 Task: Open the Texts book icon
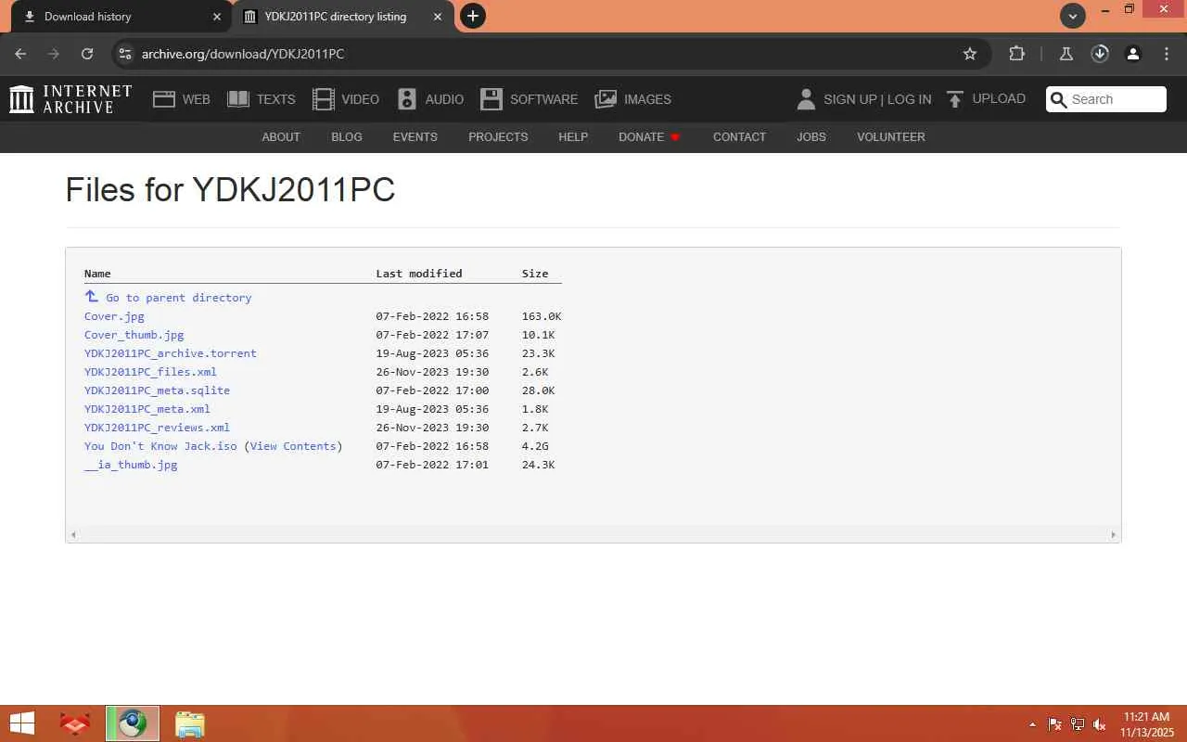point(238,99)
